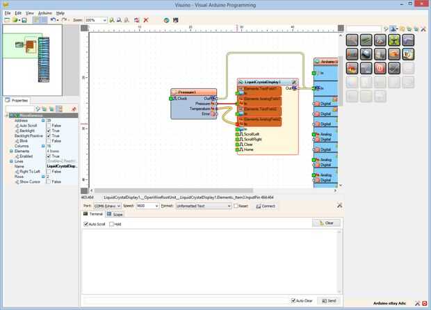Open the serial Speed baud rate dropdown
The image size is (431, 310).
tap(147, 206)
